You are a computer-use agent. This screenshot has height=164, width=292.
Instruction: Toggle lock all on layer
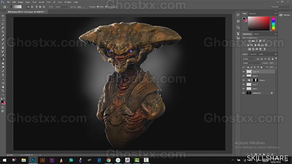tap(261, 67)
